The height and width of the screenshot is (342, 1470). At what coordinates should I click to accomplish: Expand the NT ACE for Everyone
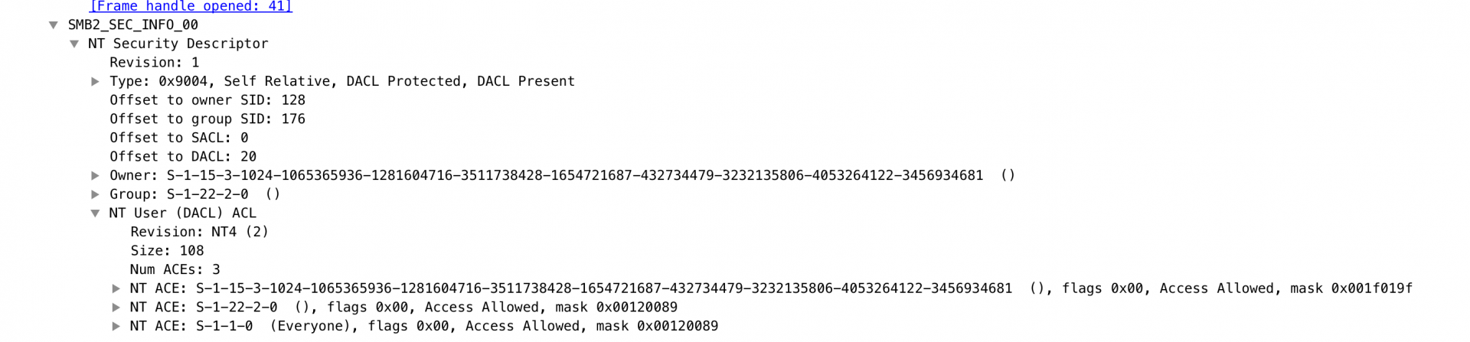(x=116, y=326)
